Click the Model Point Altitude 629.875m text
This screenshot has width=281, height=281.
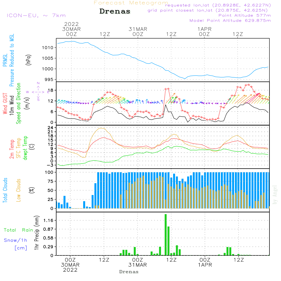(x=230, y=21)
